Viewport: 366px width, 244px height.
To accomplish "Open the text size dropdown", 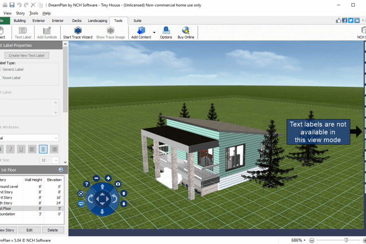I will coord(56,160).
